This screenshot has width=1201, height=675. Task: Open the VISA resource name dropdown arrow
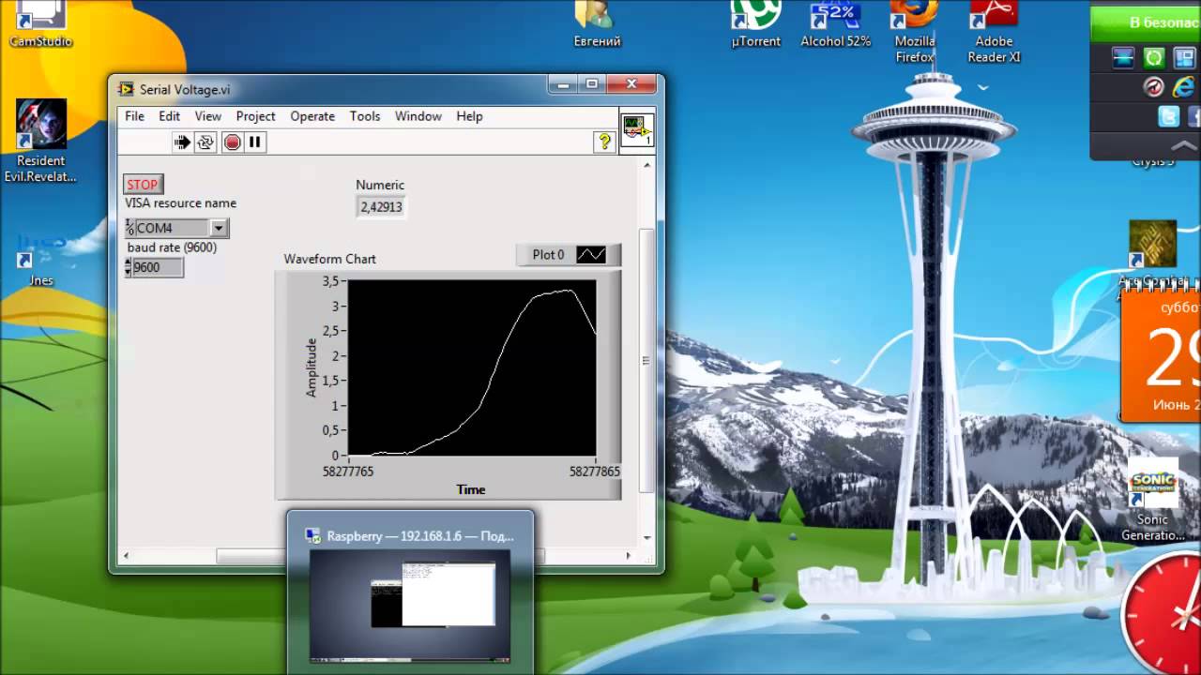[x=219, y=228]
